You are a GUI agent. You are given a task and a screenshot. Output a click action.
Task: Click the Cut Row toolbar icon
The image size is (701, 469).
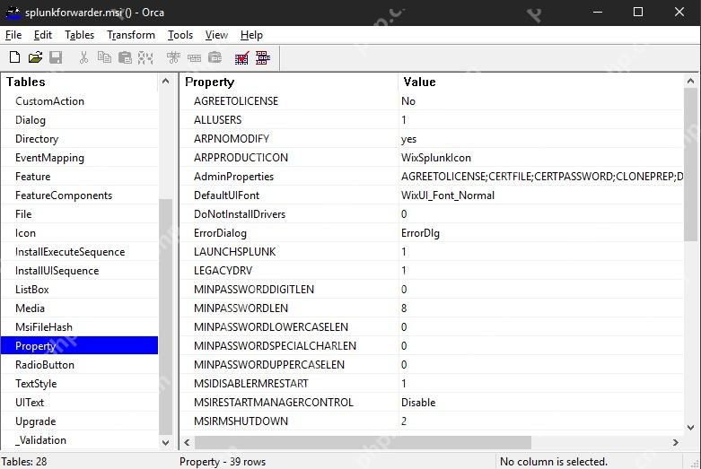[173, 57]
